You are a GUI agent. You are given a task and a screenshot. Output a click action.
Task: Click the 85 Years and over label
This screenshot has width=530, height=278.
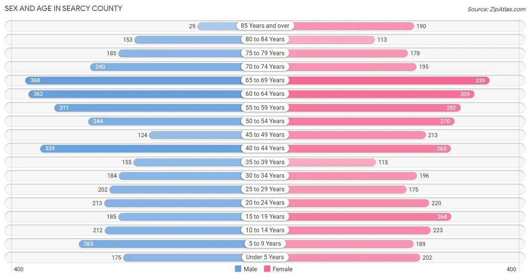pyautogui.click(x=265, y=26)
